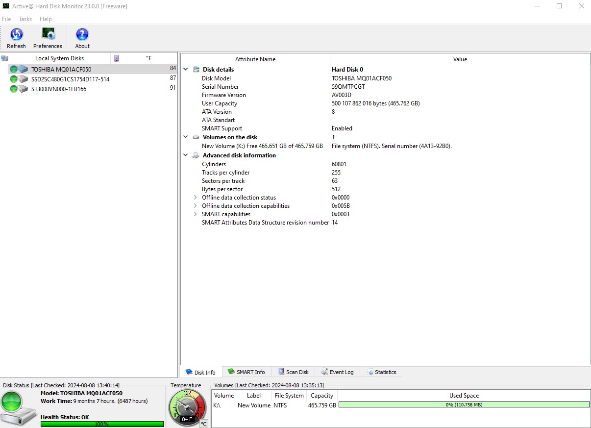The image size is (591, 428).
Task: Open the Scan Disk tab
Action: [293, 372]
